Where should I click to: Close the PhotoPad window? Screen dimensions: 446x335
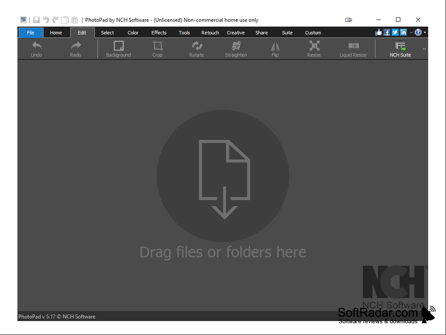tap(418, 20)
